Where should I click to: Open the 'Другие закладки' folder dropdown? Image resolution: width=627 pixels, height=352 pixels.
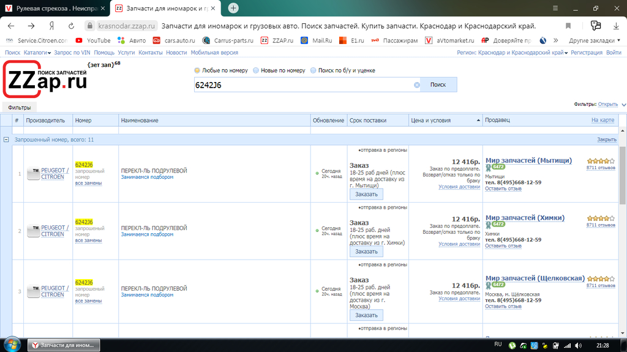point(595,40)
